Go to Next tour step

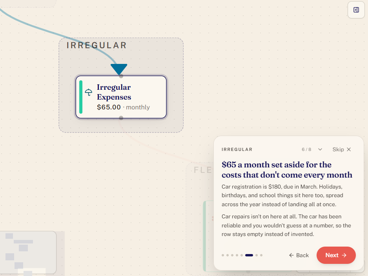pyautogui.click(x=336, y=255)
